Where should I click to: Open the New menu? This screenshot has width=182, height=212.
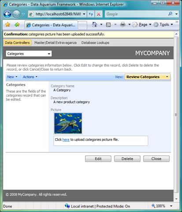(x=12, y=77)
